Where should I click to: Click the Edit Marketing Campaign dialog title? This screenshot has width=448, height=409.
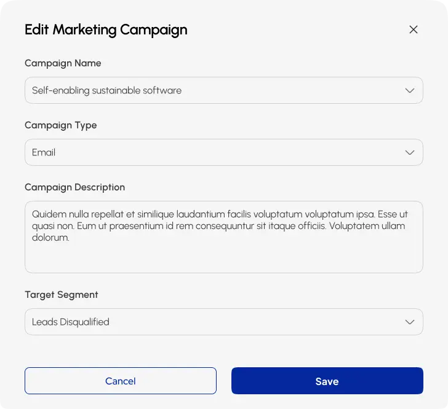pyautogui.click(x=106, y=30)
